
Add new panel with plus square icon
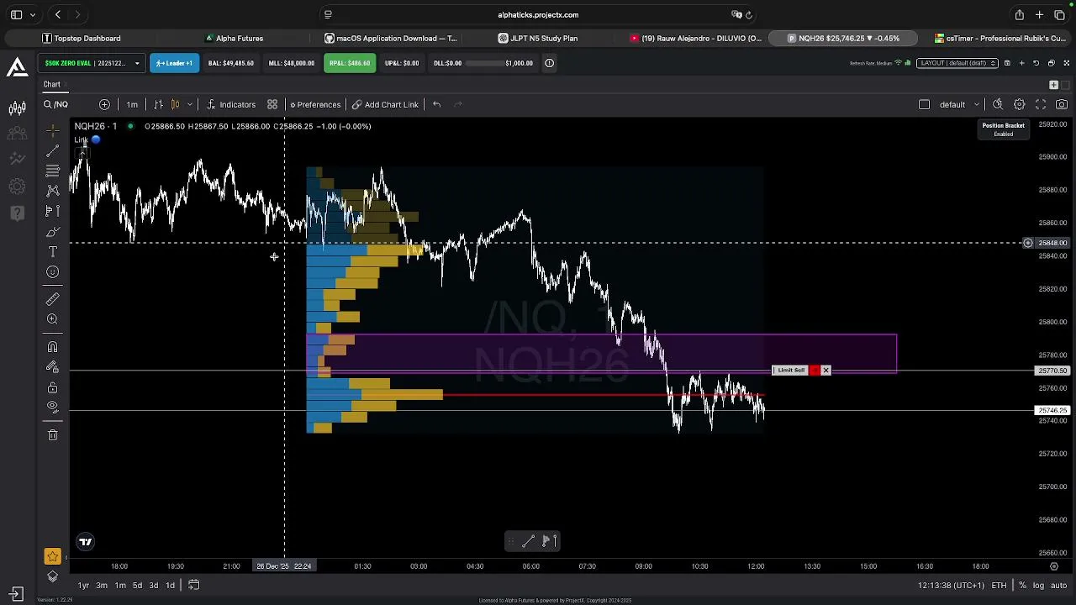(x=1053, y=85)
